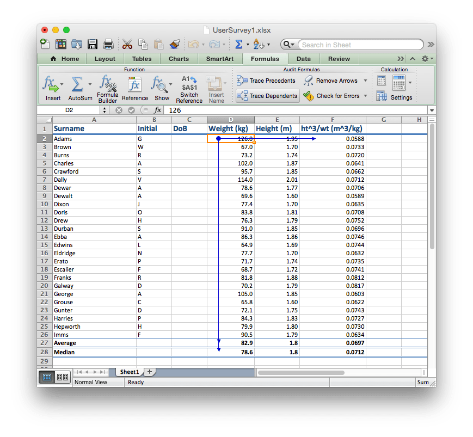473x437 pixels.
Task: Cut selection using the scissors icon
Action: (x=126, y=44)
